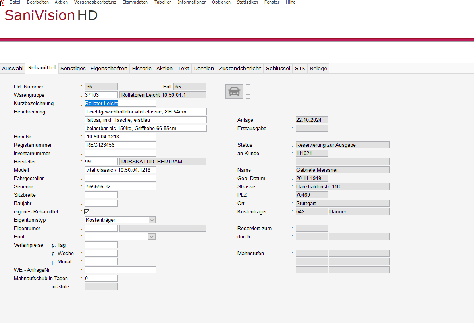Click the application icon in the top-left corner
Image resolution: width=474 pixels, height=323 pixels.
pos(2,2)
